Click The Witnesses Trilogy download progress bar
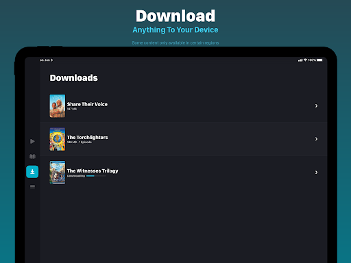The image size is (351, 263). [x=96, y=176]
